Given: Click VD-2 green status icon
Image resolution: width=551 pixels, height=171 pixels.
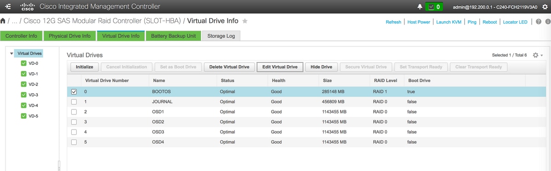Looking at the screenshot, I should coord(23,84).
